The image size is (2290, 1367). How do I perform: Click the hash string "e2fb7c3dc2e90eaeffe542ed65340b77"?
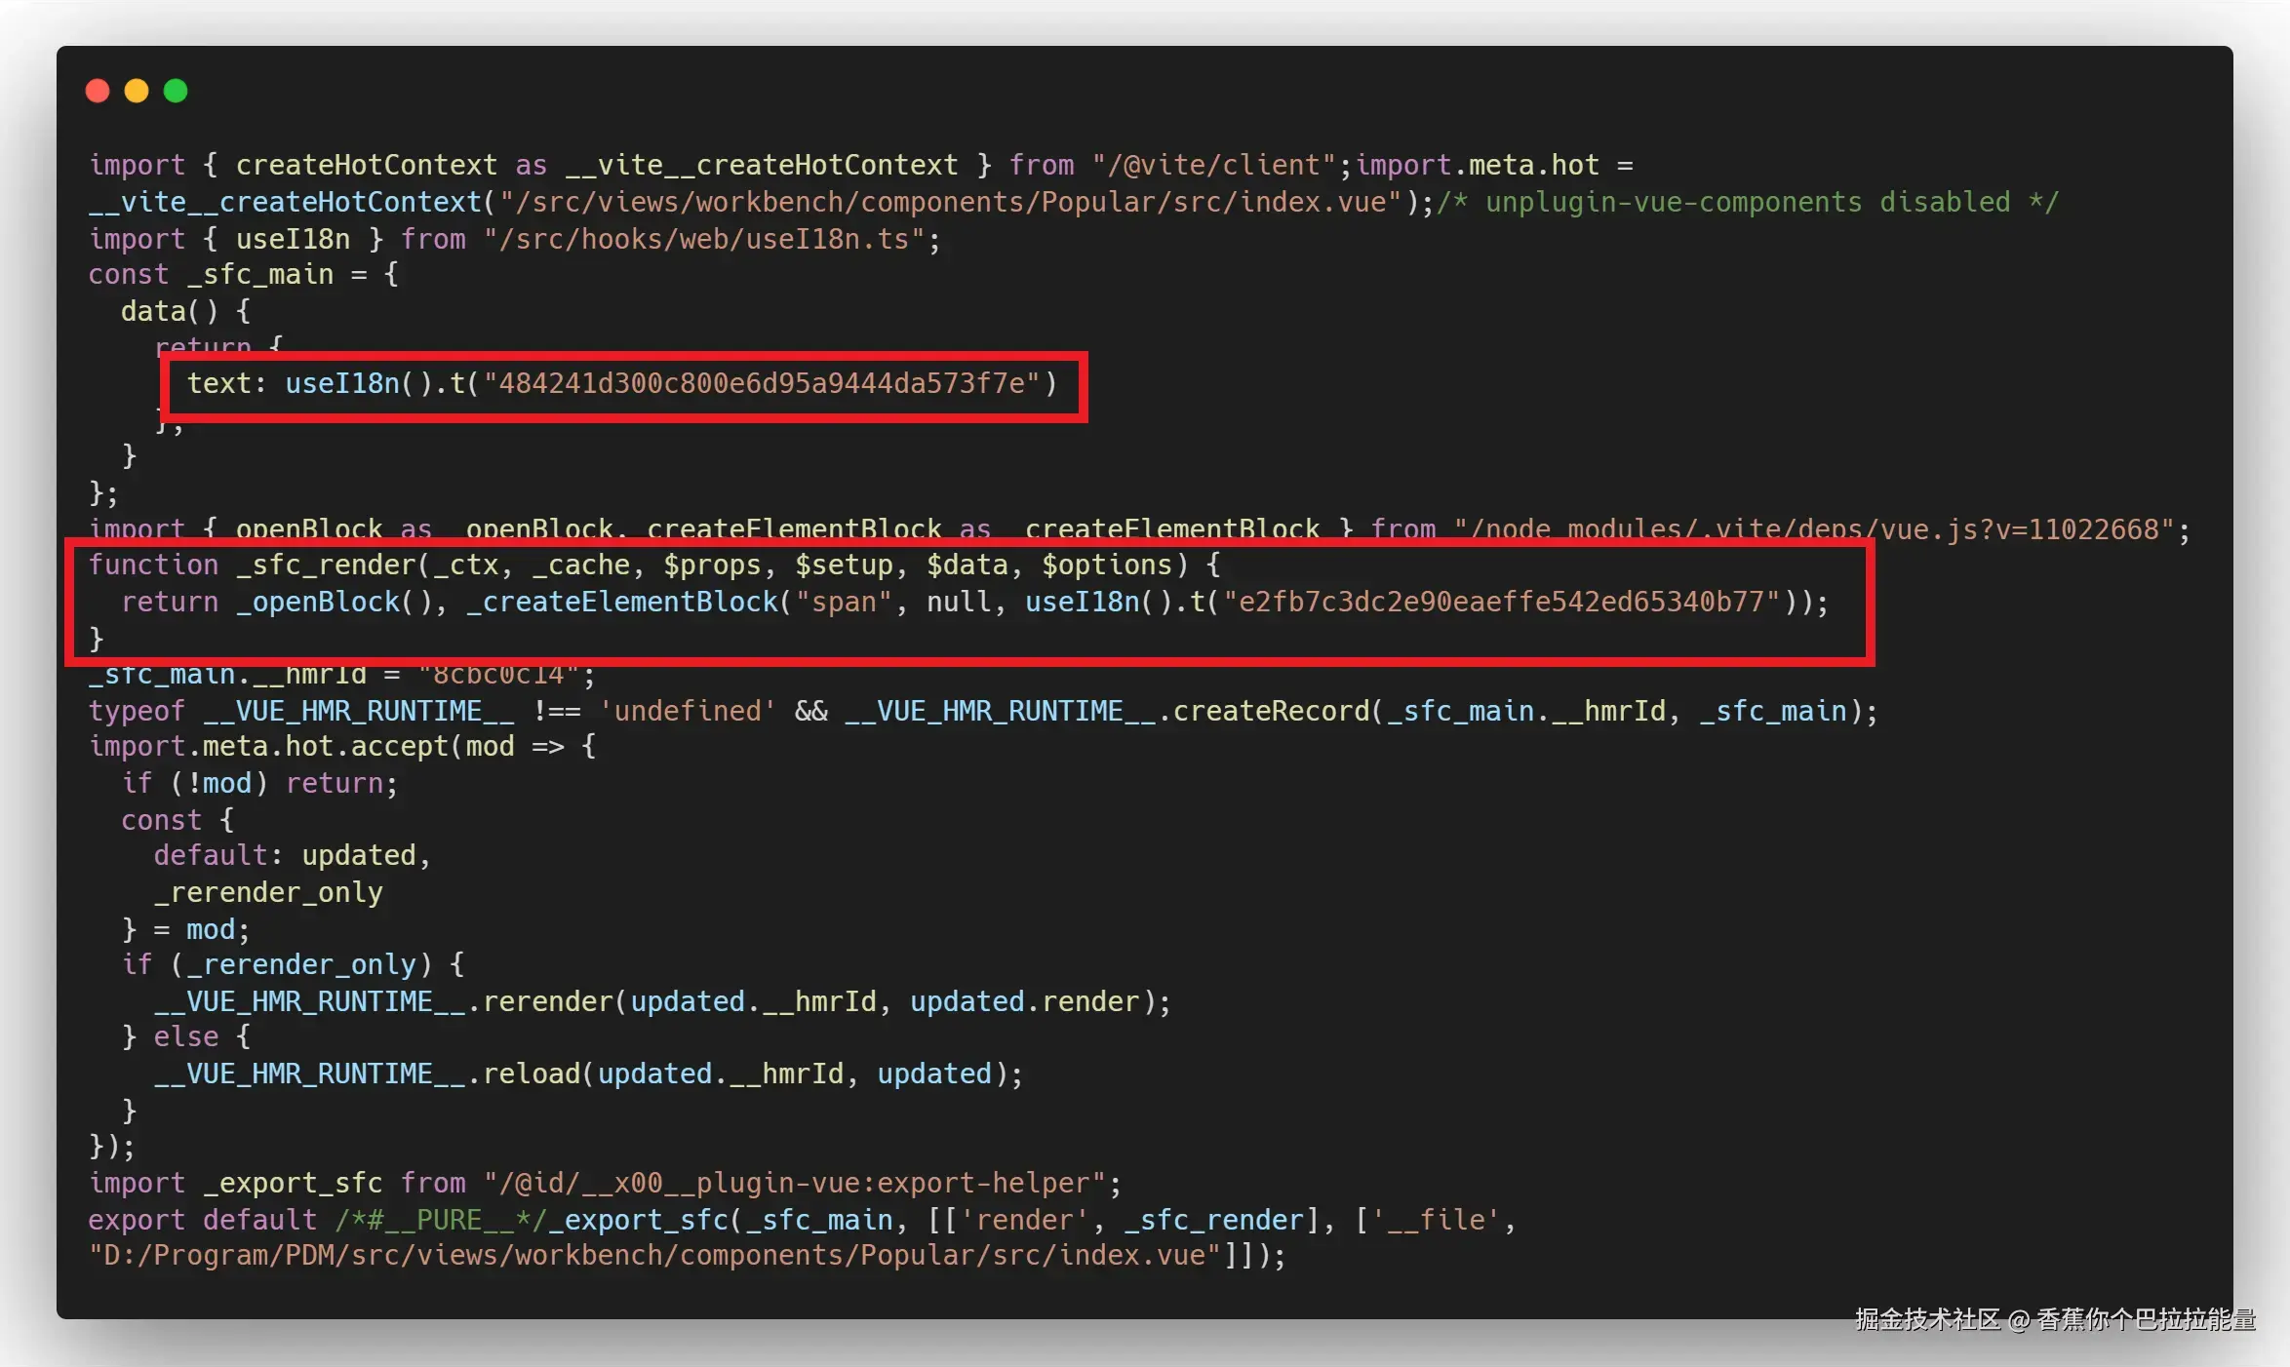(x=1502, y=602)
